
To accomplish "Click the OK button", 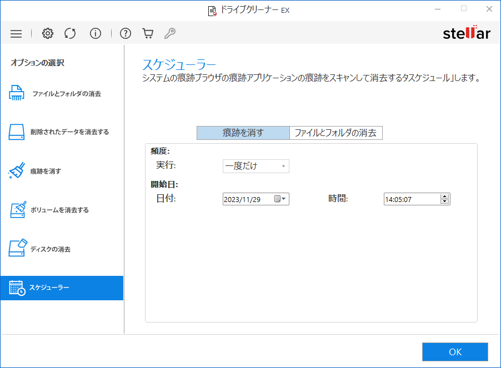I will pos(455,351).
